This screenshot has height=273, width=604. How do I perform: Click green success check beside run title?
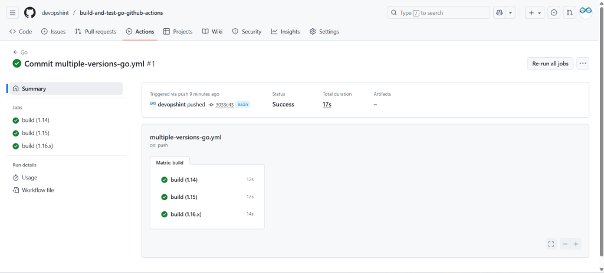(x=17, y=64)
